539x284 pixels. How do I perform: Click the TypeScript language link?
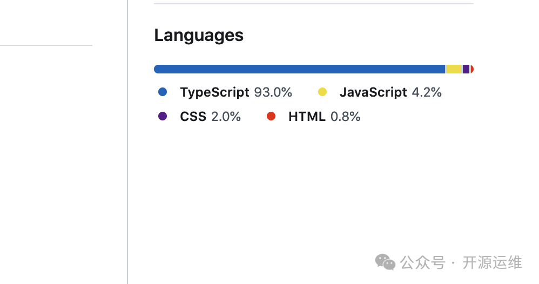tap(214, 92)
